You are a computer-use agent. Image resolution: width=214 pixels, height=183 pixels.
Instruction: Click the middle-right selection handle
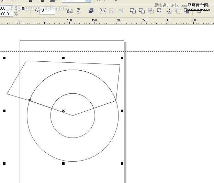(x=122, y=111)
